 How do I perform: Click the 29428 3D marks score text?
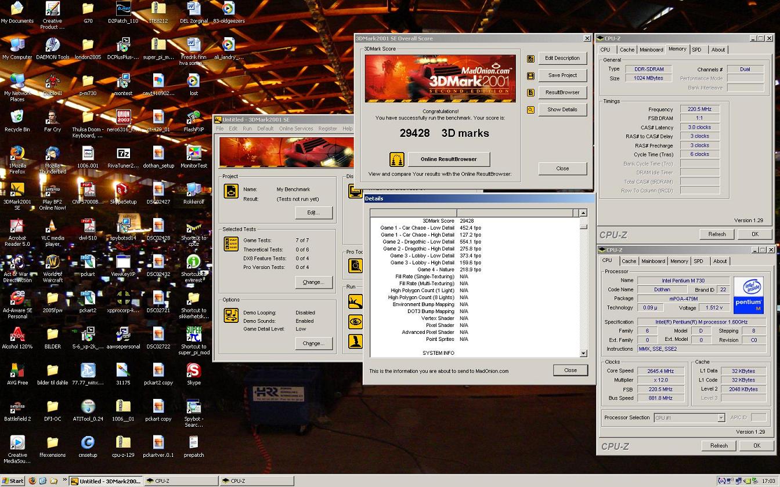[444, 133]
